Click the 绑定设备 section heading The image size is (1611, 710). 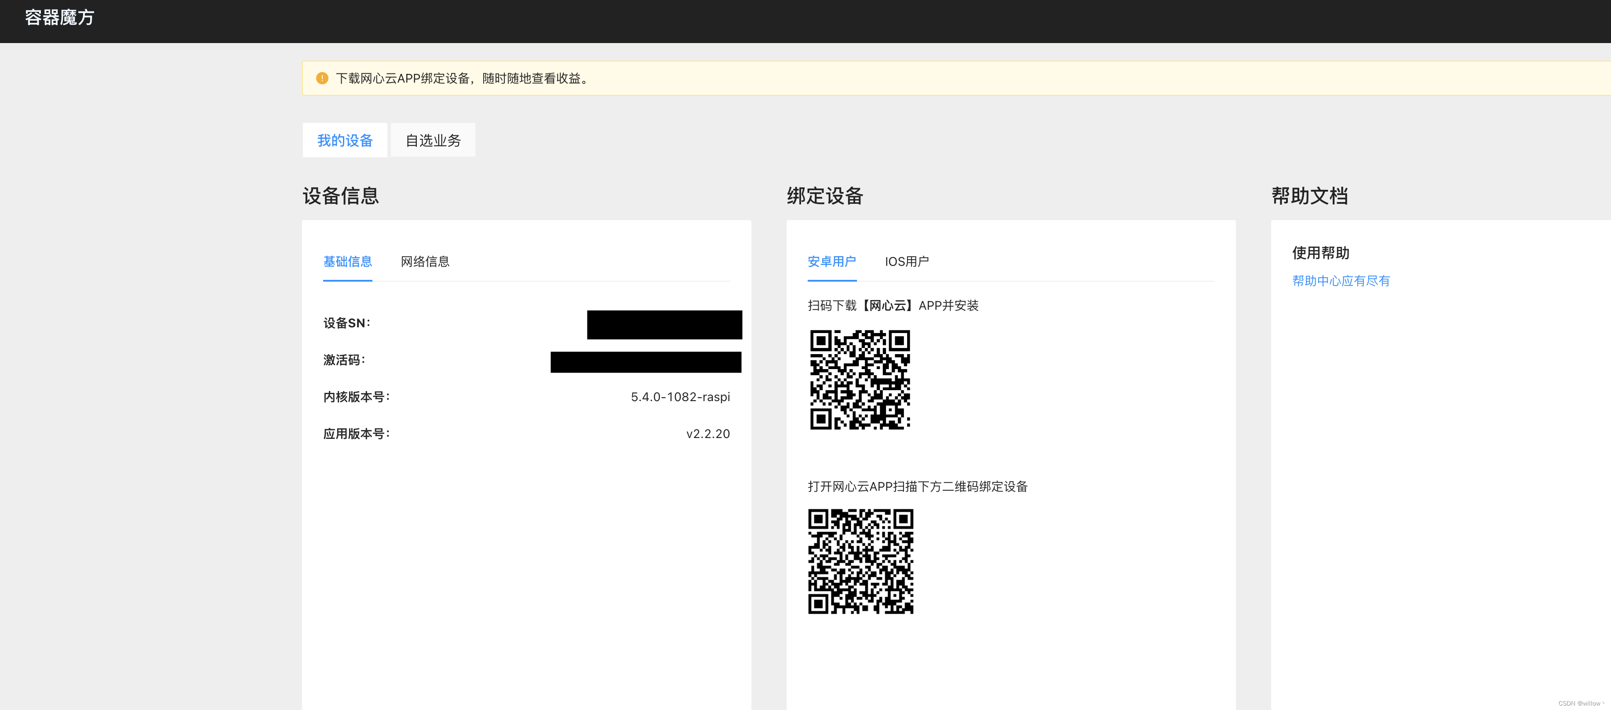(x=824, y=196)
